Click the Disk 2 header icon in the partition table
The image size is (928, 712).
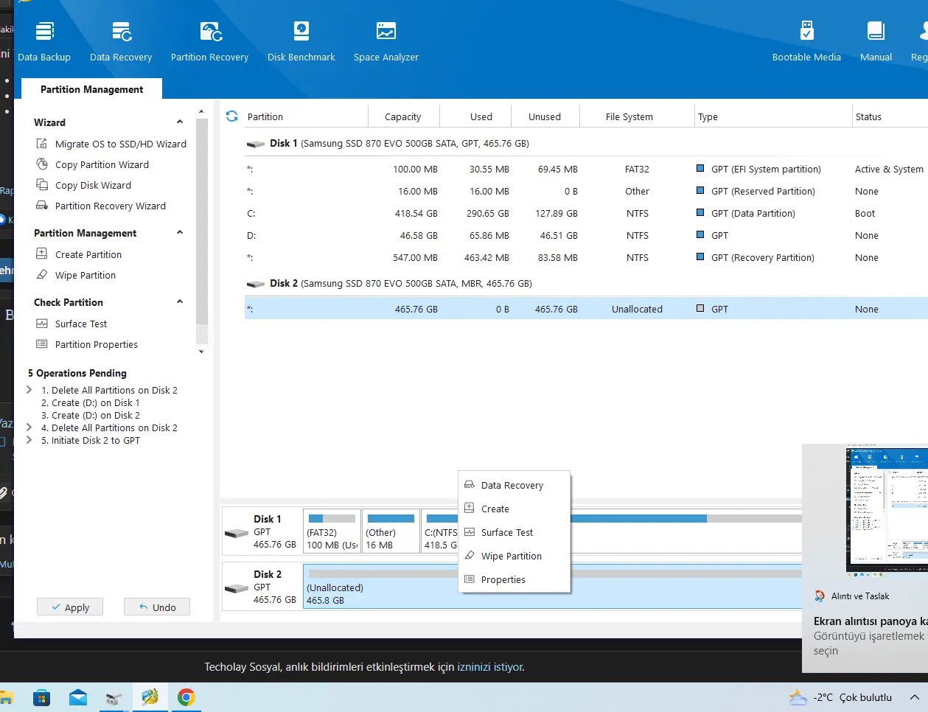coord(256,284)
